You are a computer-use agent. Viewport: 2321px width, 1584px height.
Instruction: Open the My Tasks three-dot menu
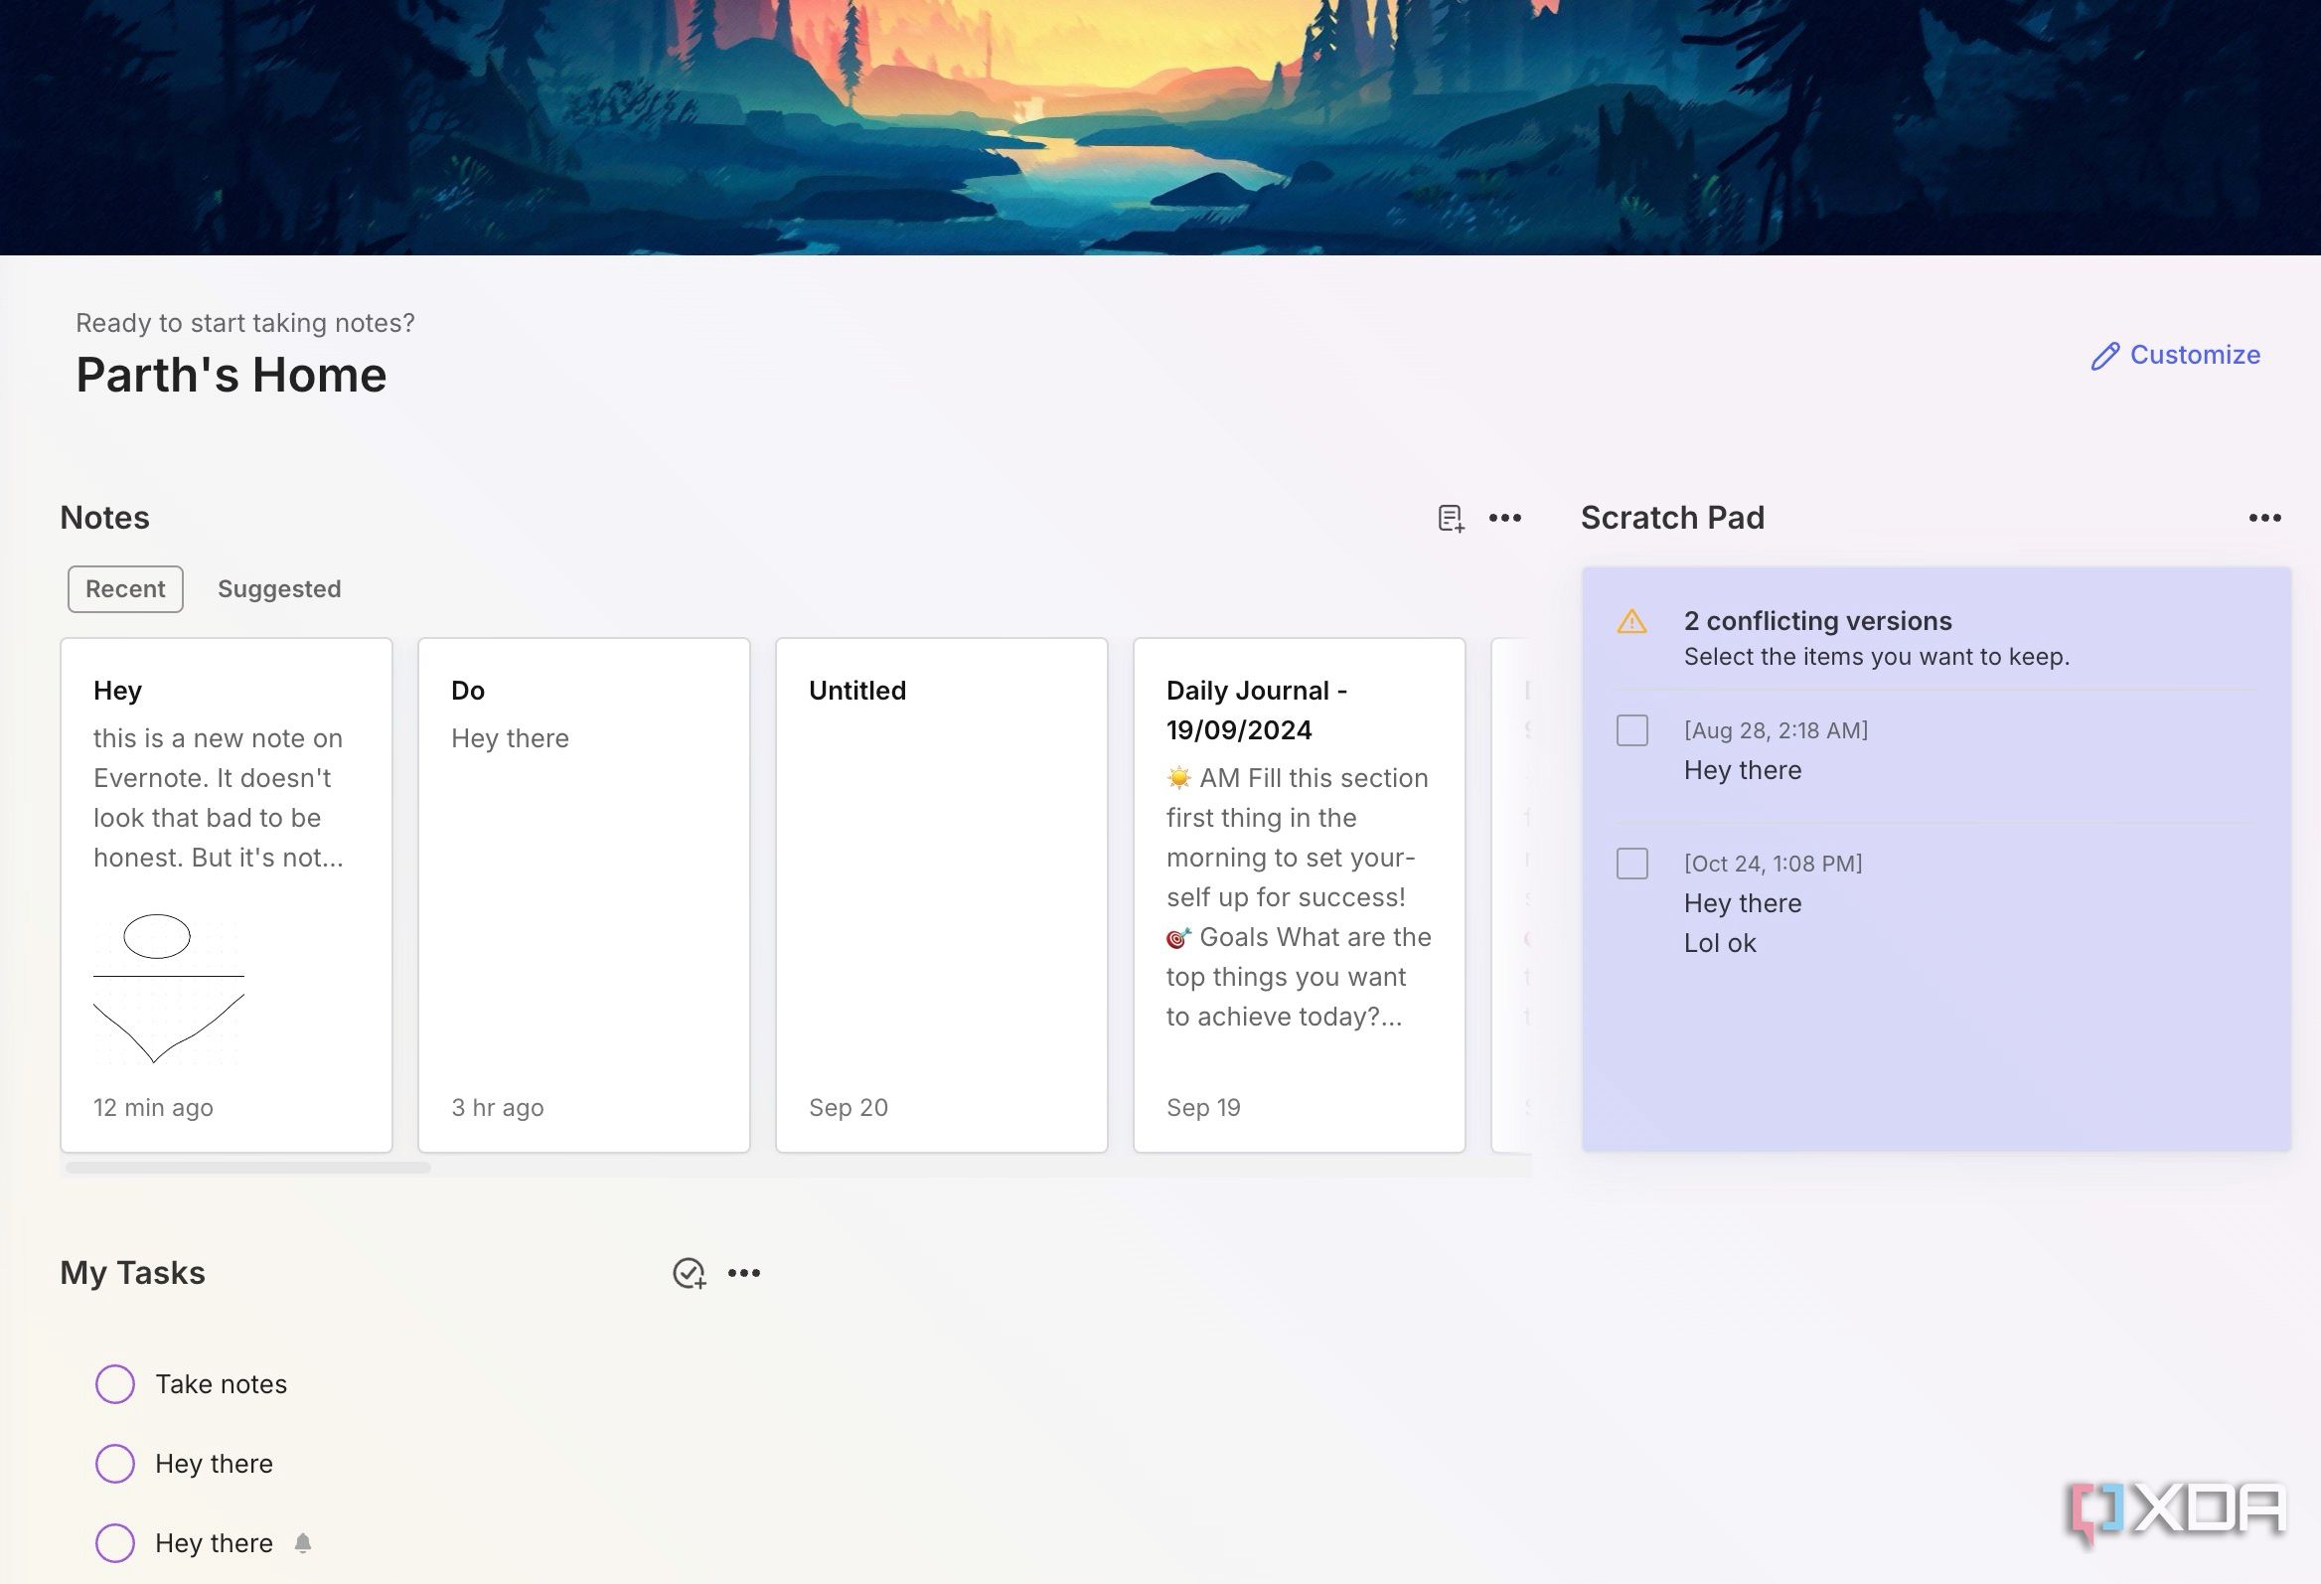(x=744, y=1272)
